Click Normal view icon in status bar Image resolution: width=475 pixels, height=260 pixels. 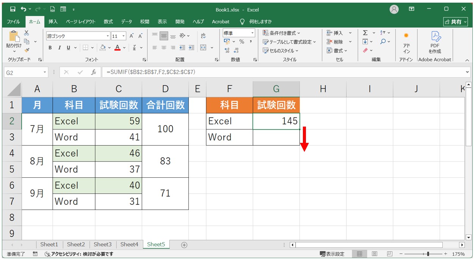[x=359, y=254]
